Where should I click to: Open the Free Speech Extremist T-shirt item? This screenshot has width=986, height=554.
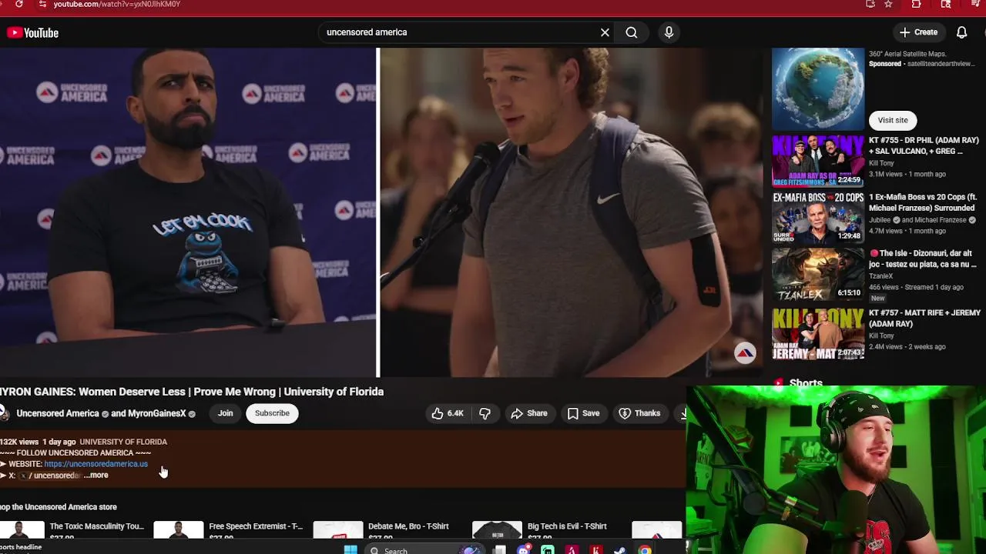tap(256, 526)
